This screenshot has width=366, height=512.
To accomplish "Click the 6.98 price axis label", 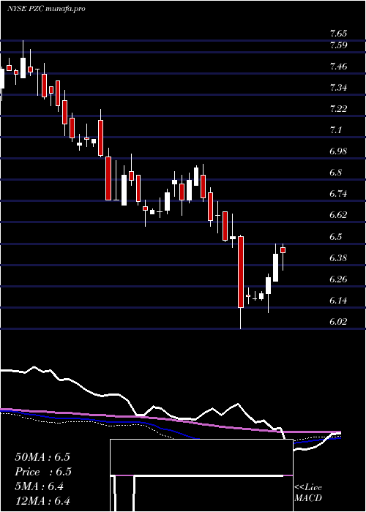I will pos(338,151).
